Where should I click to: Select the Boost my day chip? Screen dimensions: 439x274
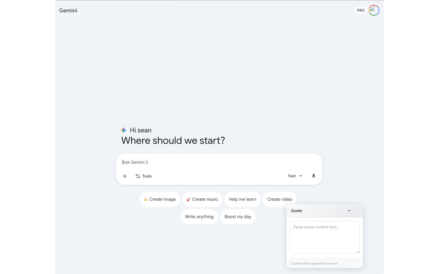[x=238, y=217]
